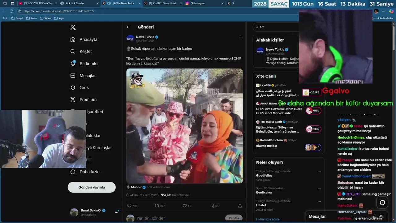This screenshot has width=396, height=223.
Task: Open the +22,5 B live viewers badge
Action: [312, 92]
